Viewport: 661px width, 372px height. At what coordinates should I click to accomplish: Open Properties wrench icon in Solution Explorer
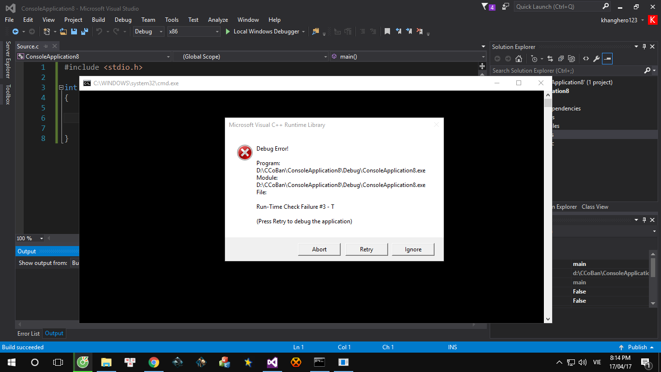pyautogui.click(x=596, y=59)
